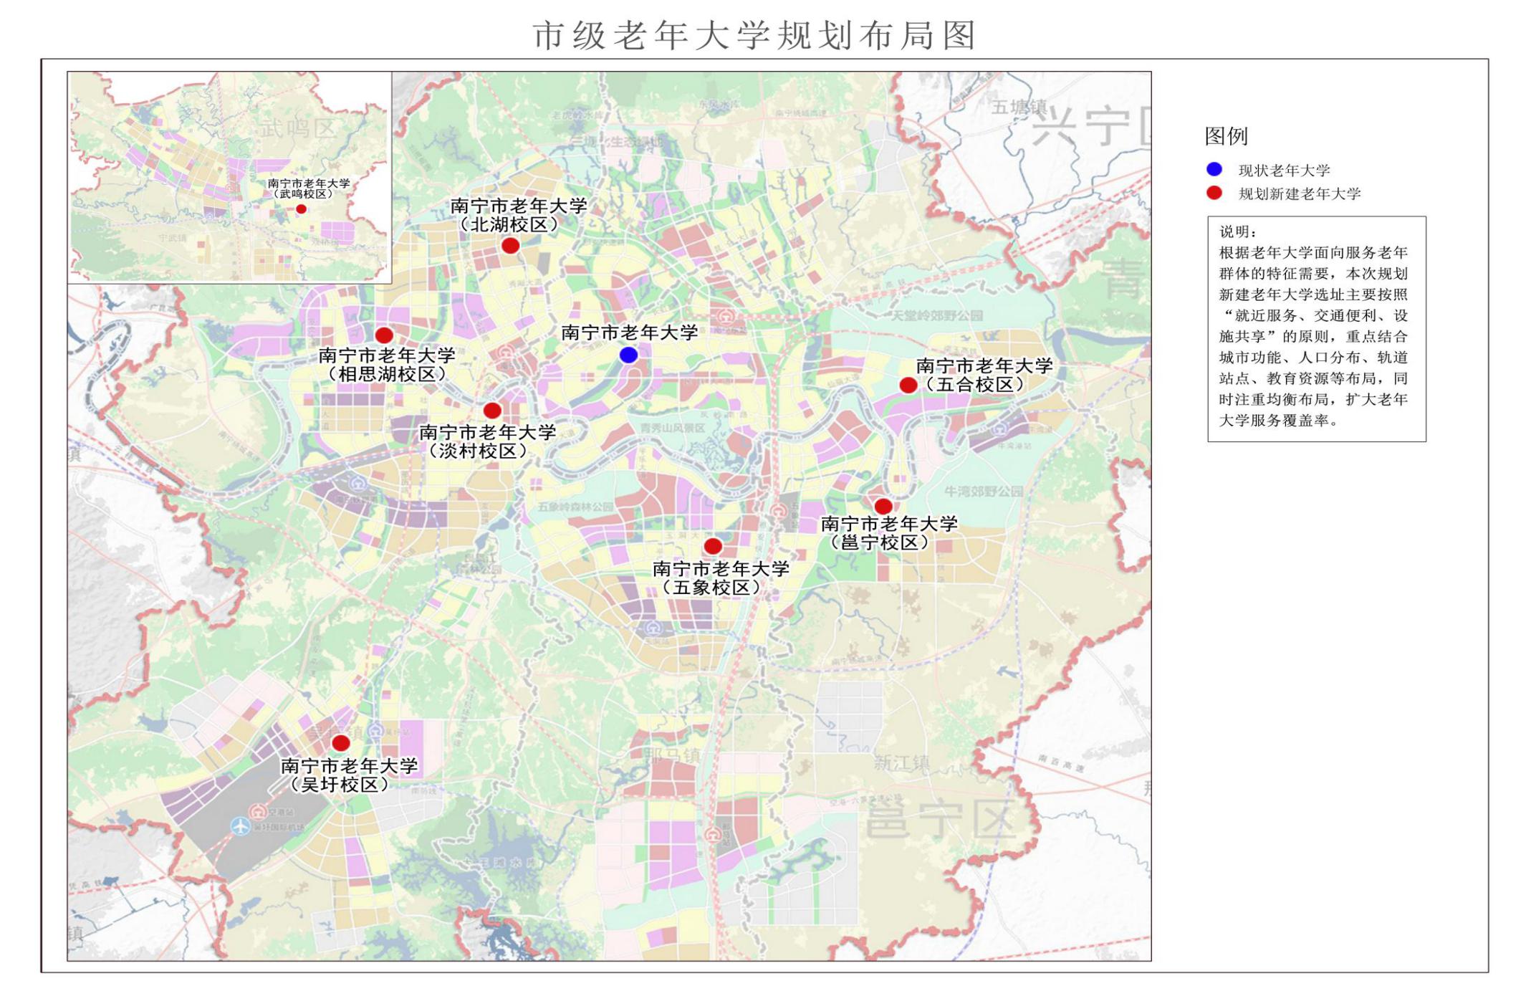The image size is (1531, 981).
Task: Select the red marker for 五合校区
Action: (908, 385)
